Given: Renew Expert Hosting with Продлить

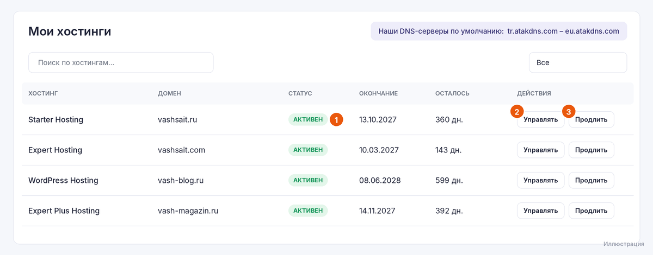Looking at the screenshot, I should 591,150.
